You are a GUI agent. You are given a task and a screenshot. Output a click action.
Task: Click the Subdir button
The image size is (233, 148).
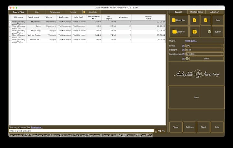point(218,32)
